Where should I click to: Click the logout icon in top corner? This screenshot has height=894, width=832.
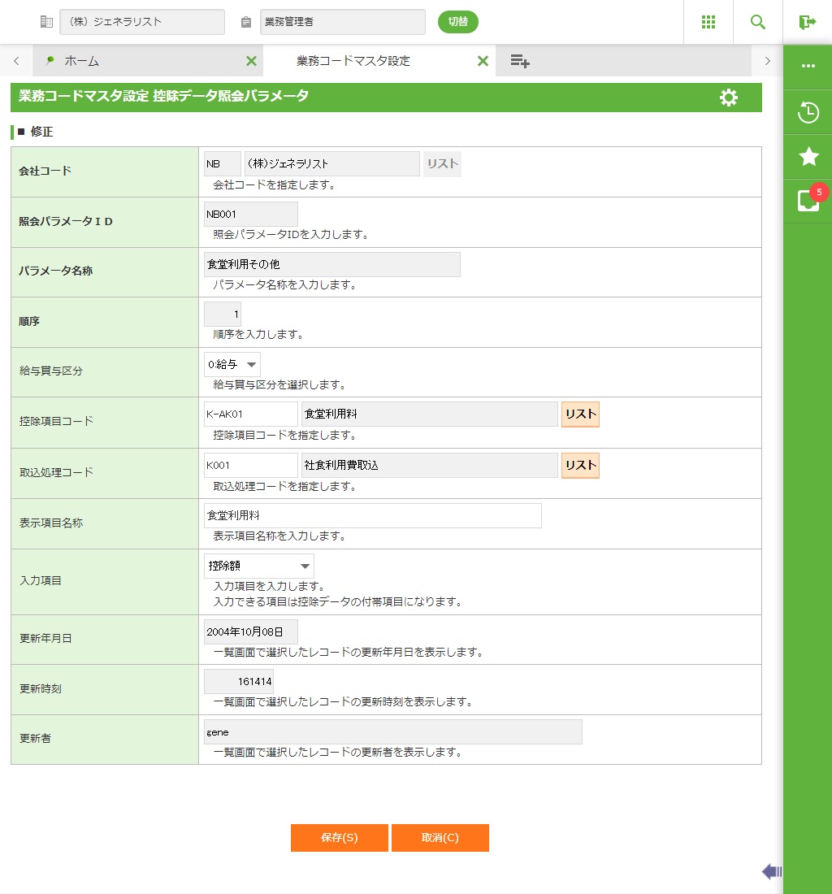pyautogui.click(x=807, y=22)
